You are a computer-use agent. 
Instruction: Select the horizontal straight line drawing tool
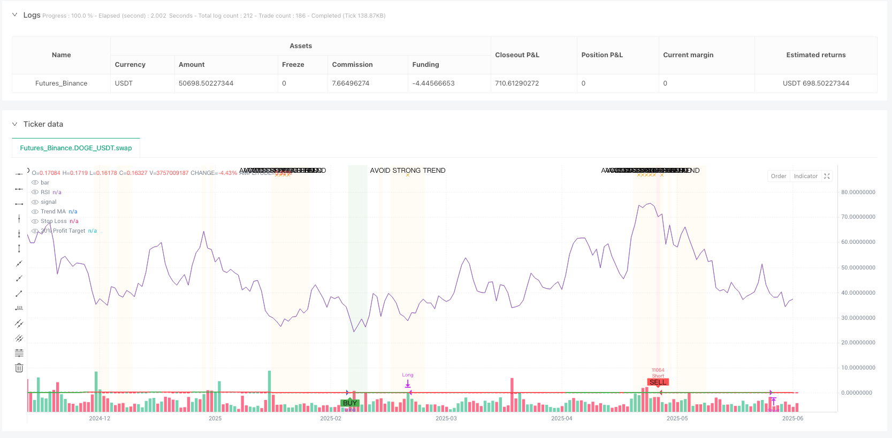19,174
